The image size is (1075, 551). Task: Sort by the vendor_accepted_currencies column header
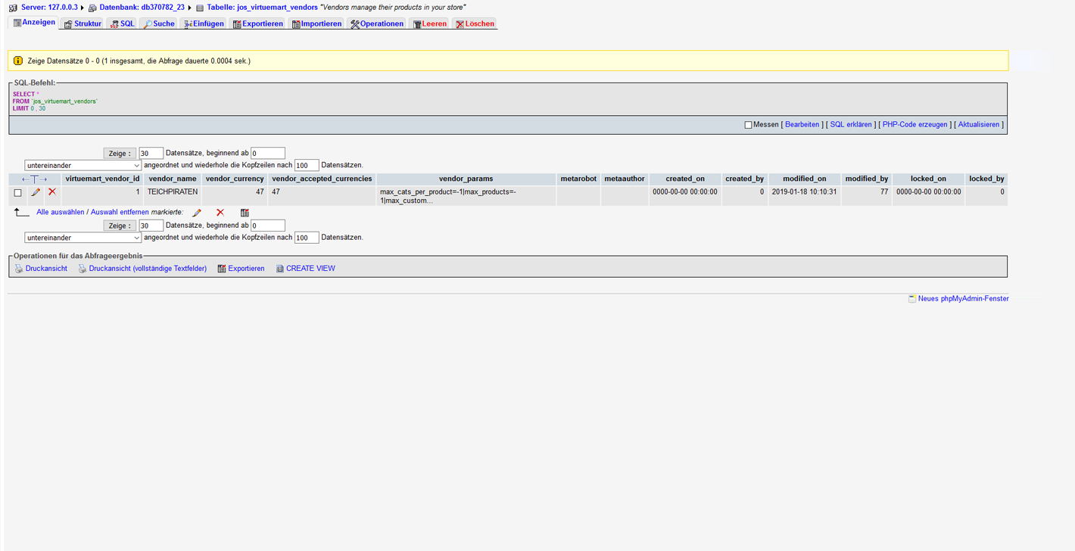(x=322, y=179)
